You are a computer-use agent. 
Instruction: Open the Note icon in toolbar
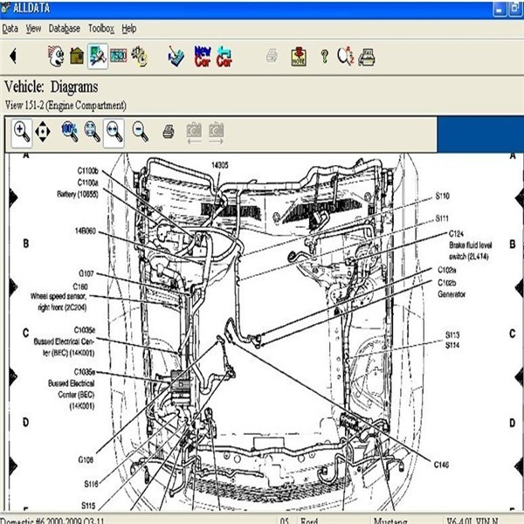[x=299, y=58]
